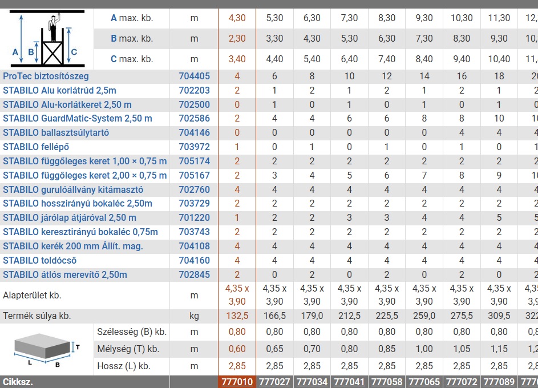Click article number 704146
Screen dimensions: 538x388
(194, 133)
